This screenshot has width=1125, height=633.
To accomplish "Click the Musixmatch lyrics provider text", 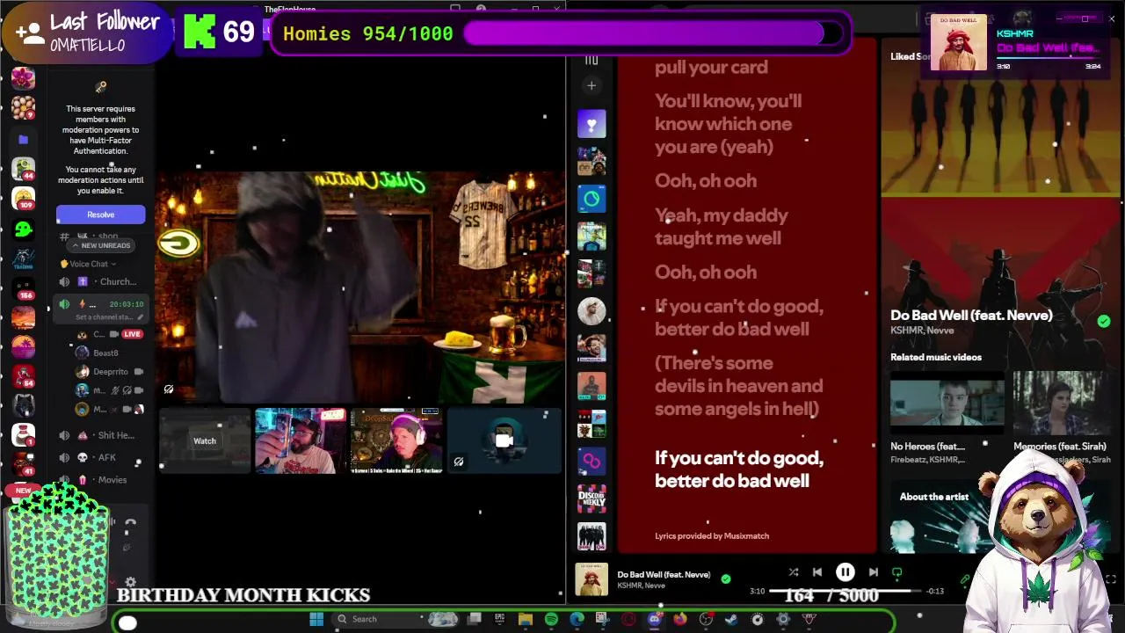I will (712, 535).
